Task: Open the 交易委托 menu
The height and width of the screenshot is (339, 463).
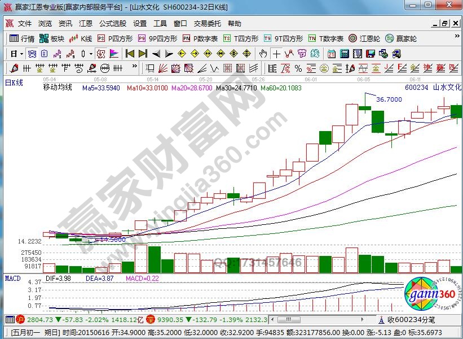Action: (207, 24)
